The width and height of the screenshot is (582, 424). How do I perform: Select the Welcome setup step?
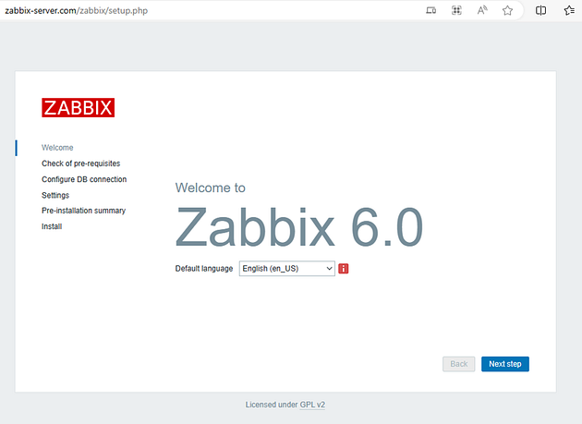click(57, 148)
